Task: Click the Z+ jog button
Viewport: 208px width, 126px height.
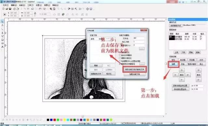Action: [199, 70]
